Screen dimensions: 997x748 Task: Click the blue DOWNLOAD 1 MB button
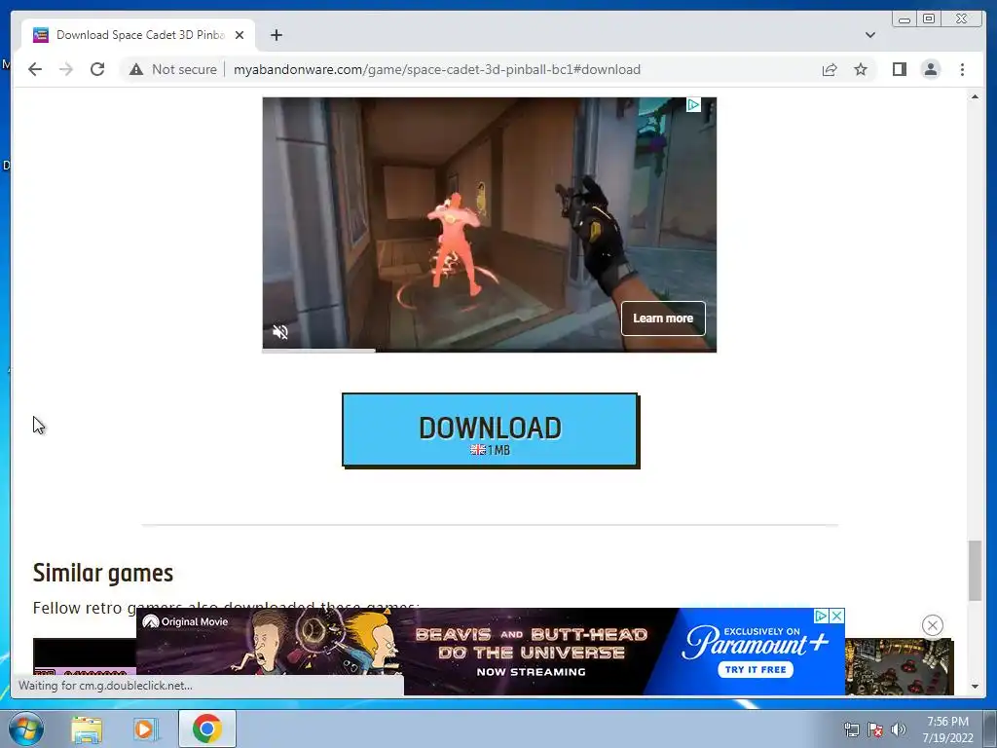[x=491, y=430]
